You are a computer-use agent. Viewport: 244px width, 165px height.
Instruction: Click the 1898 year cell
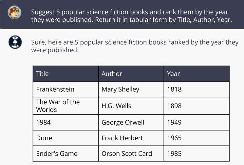[197, 106]
